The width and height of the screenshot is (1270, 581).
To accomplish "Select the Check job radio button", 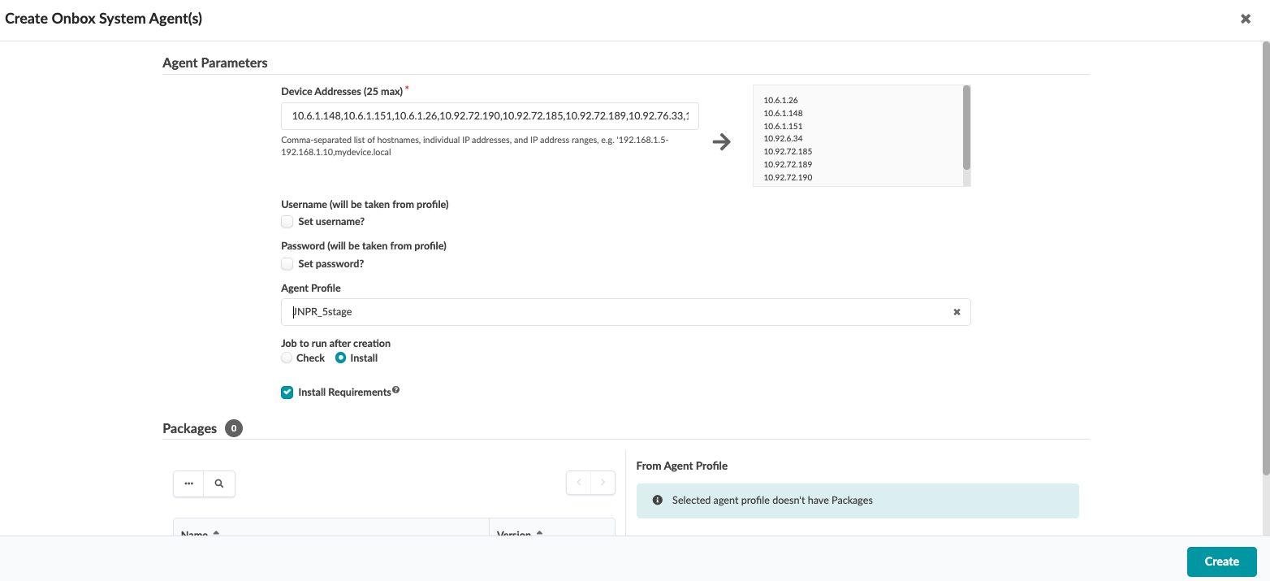I will coord(286,358).
